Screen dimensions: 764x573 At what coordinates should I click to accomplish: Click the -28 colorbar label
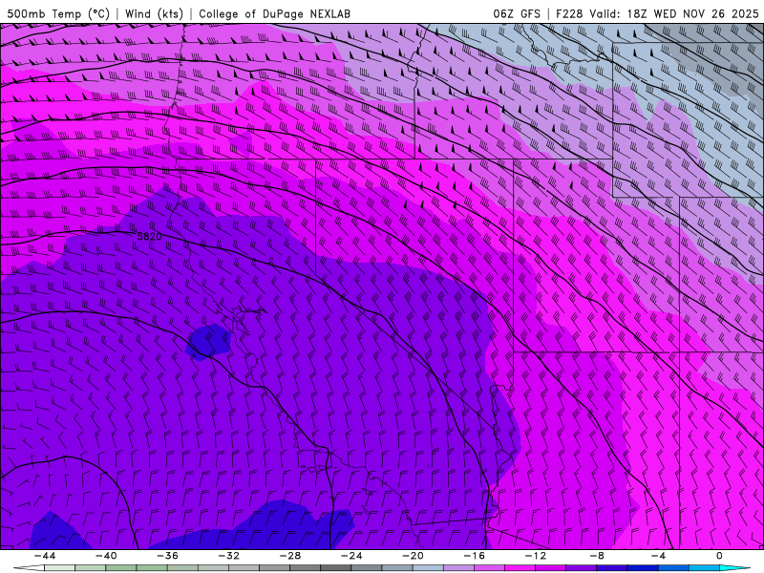[x=290, y=556]
